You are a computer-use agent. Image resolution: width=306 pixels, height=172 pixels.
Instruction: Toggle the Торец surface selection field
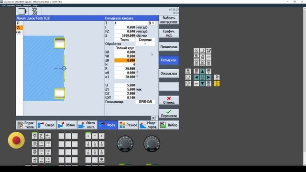125,40
